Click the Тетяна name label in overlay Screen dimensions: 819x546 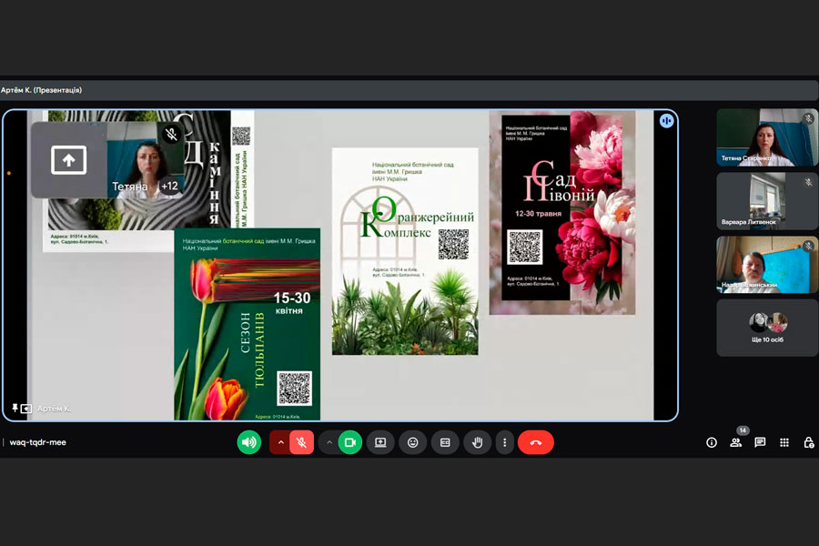[x=129, y=186]
